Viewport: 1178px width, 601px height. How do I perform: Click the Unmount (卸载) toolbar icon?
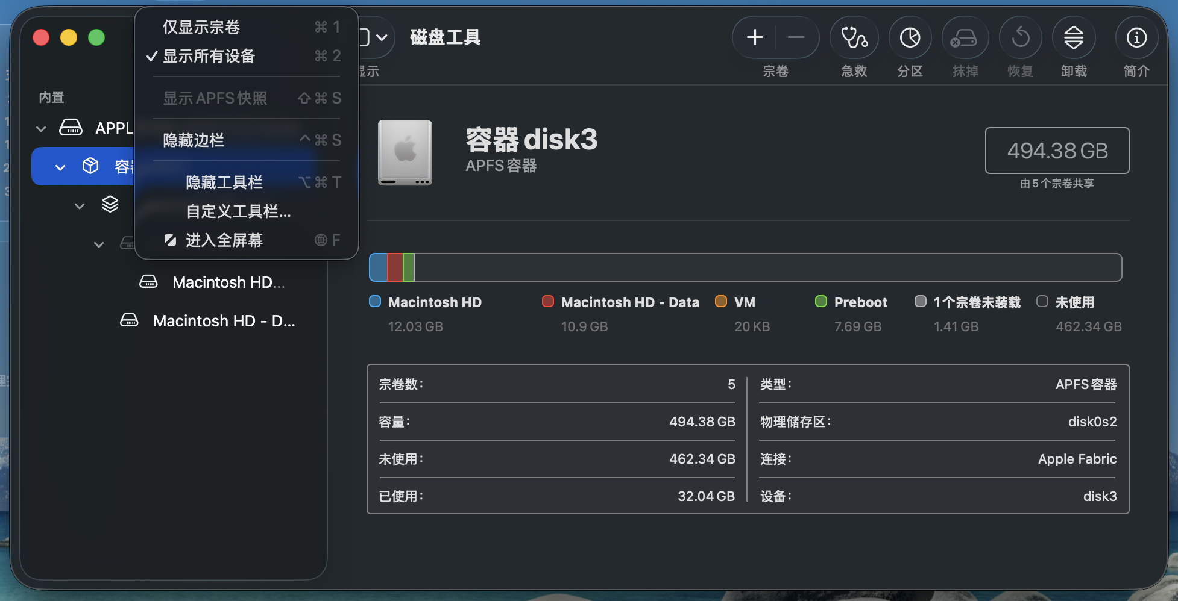(x=1073, y=38)
